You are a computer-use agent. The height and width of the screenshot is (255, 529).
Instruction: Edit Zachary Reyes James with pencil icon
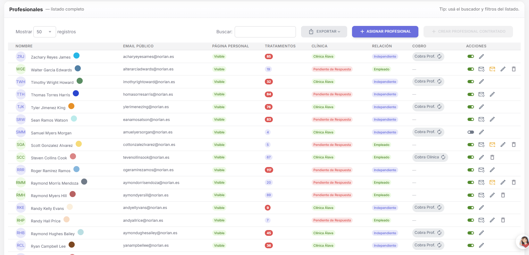[x=481, y=57]
